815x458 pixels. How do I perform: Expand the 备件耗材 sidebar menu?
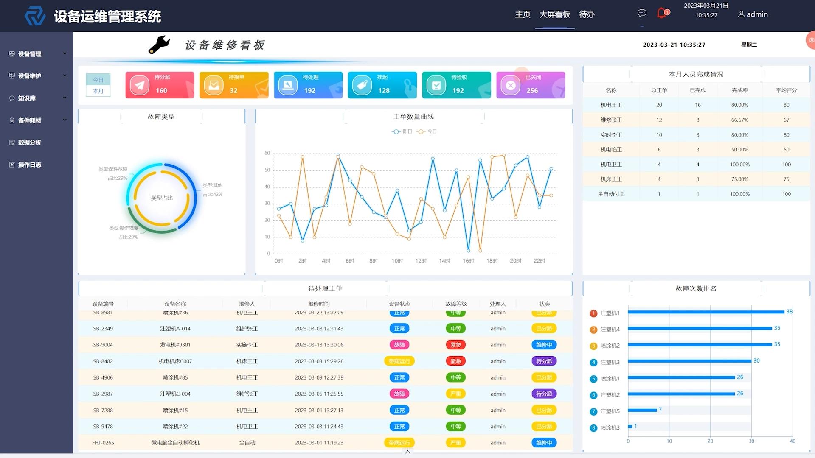37,120
